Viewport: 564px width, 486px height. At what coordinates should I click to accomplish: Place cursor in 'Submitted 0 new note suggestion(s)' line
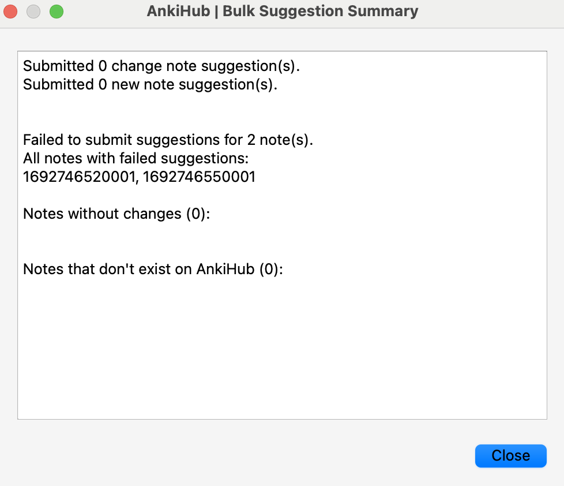151,85
